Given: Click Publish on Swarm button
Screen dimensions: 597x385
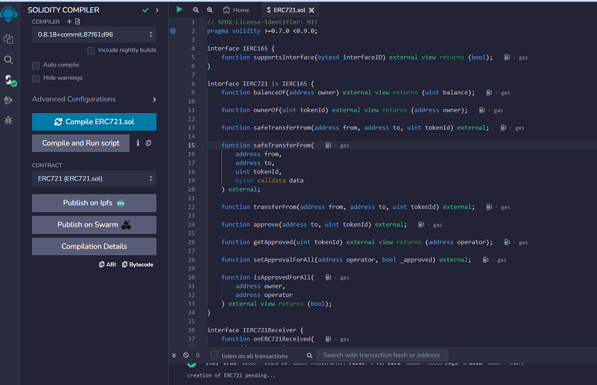Looking at the screenshot, I should [94, 225].
